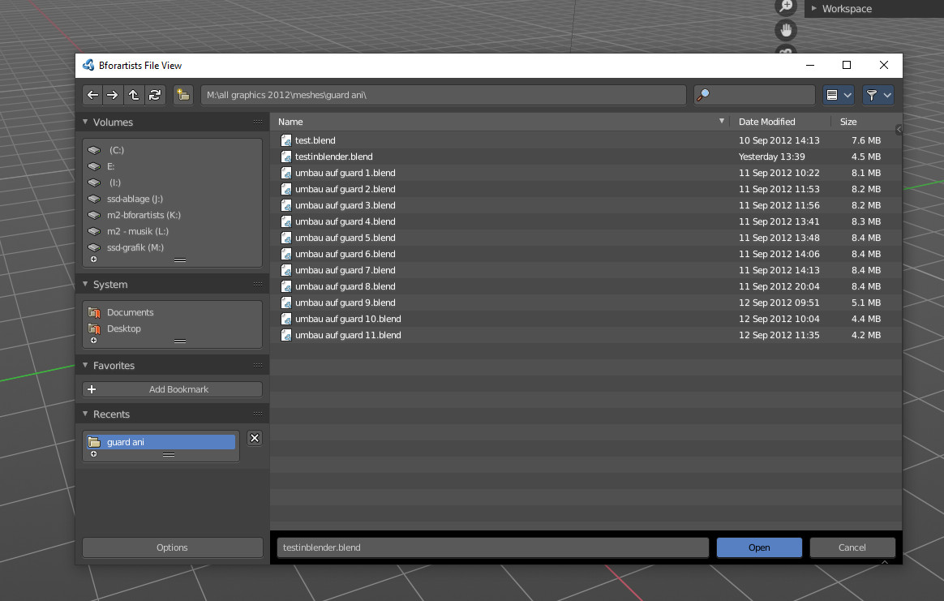This screenshot has width=944, height=601.
Task: Click the pan hand icon in viewport
Action: (x=786, y=30)
